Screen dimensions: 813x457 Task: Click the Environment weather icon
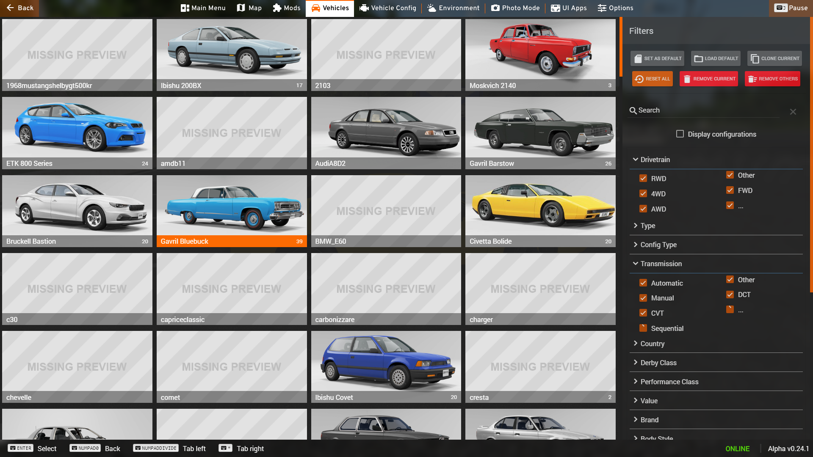(x=431, y=8)
